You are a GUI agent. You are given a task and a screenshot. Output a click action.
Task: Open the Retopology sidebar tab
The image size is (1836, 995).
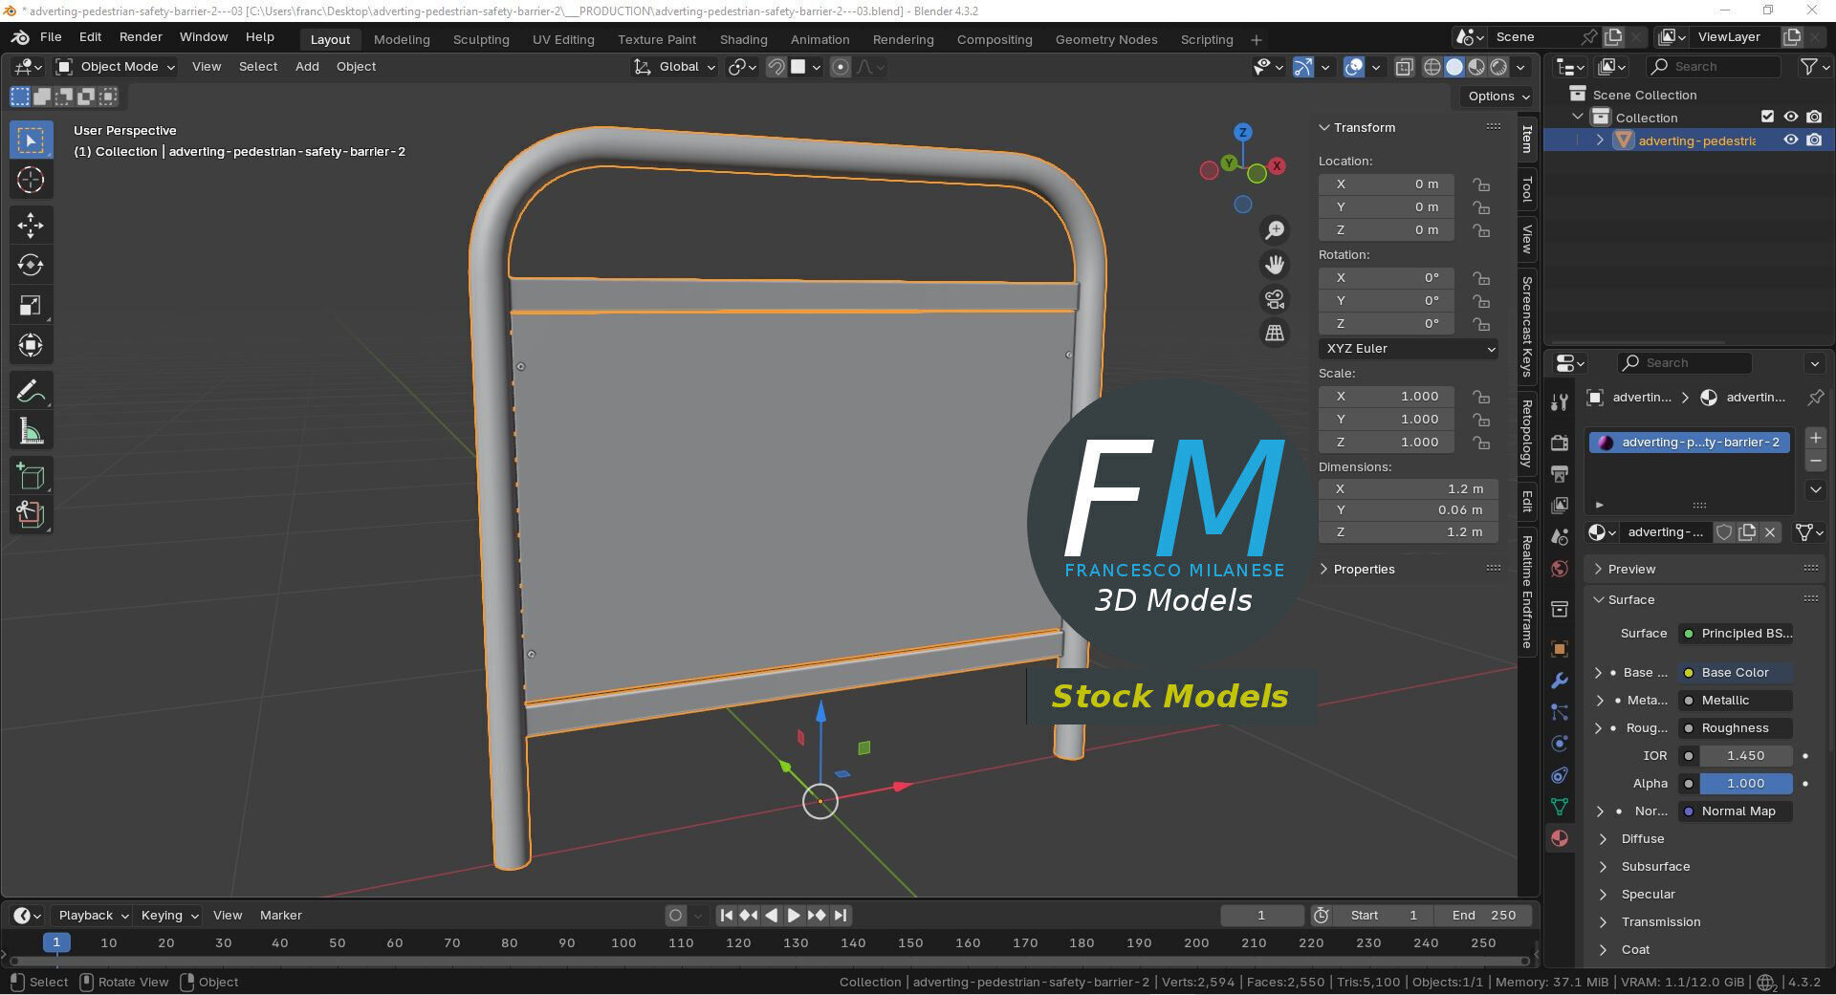pyautogui.click(x=1527, y=433)
